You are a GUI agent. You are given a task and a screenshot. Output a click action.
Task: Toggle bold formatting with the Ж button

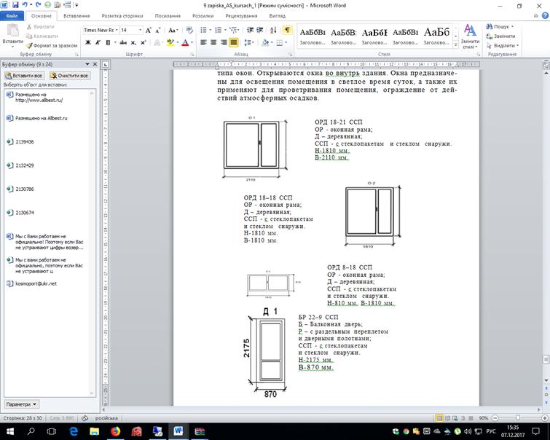click(x=88, y=42)
